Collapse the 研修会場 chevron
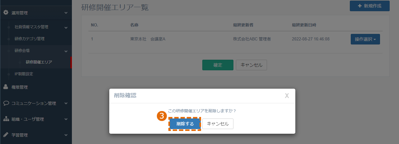 [x=66, y=51]
